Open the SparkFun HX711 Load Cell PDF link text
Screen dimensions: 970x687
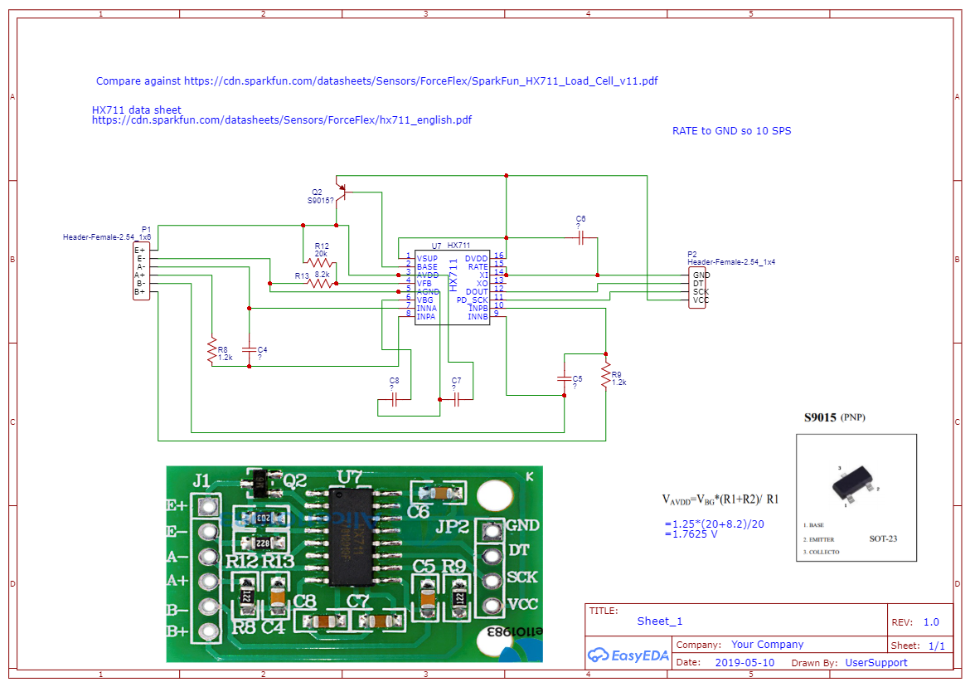tap(420, 81)
